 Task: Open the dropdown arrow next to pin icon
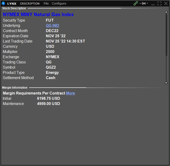pyautogui.click(x=147, y=3)
